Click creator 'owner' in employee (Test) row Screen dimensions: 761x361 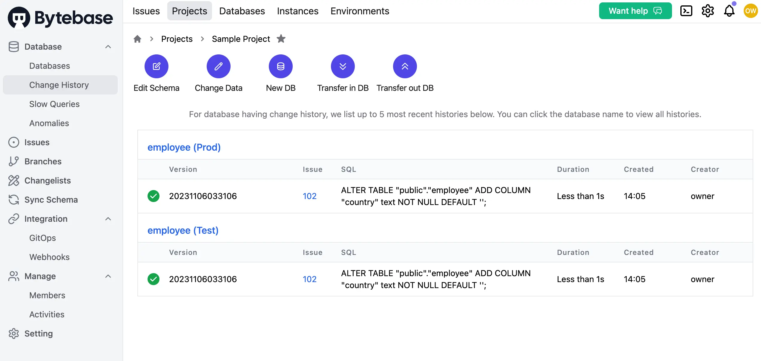[702, 279]
